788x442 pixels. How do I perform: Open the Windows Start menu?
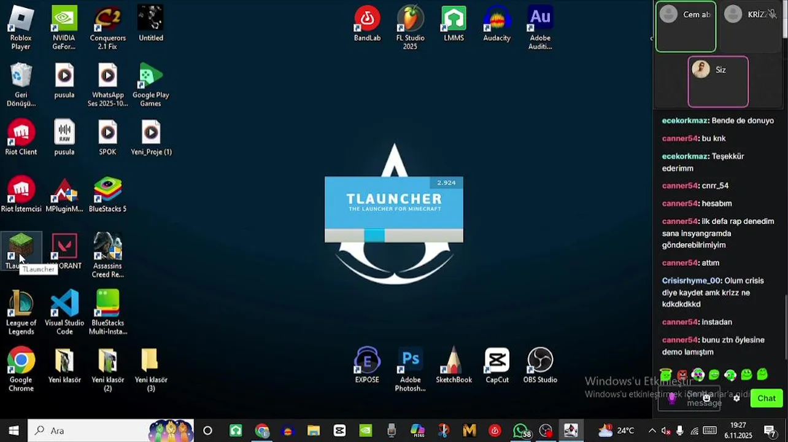pyautogui.click(x=14, y=430)
